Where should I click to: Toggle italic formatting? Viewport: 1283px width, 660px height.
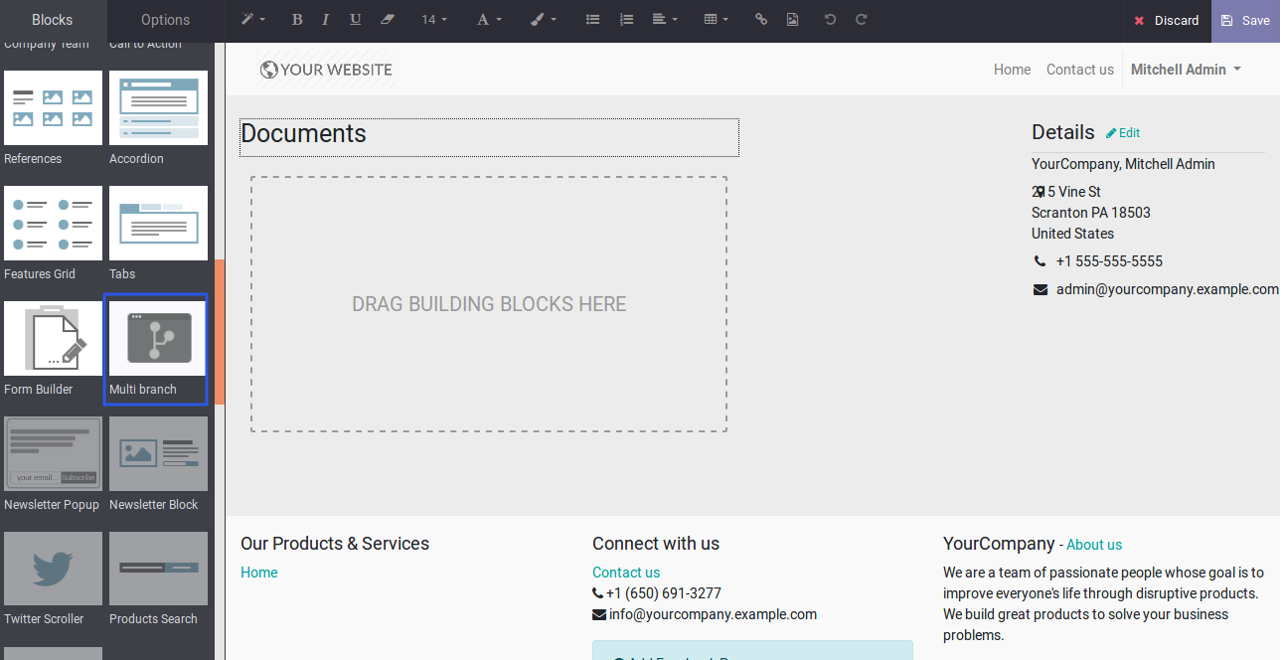point(326,20)
